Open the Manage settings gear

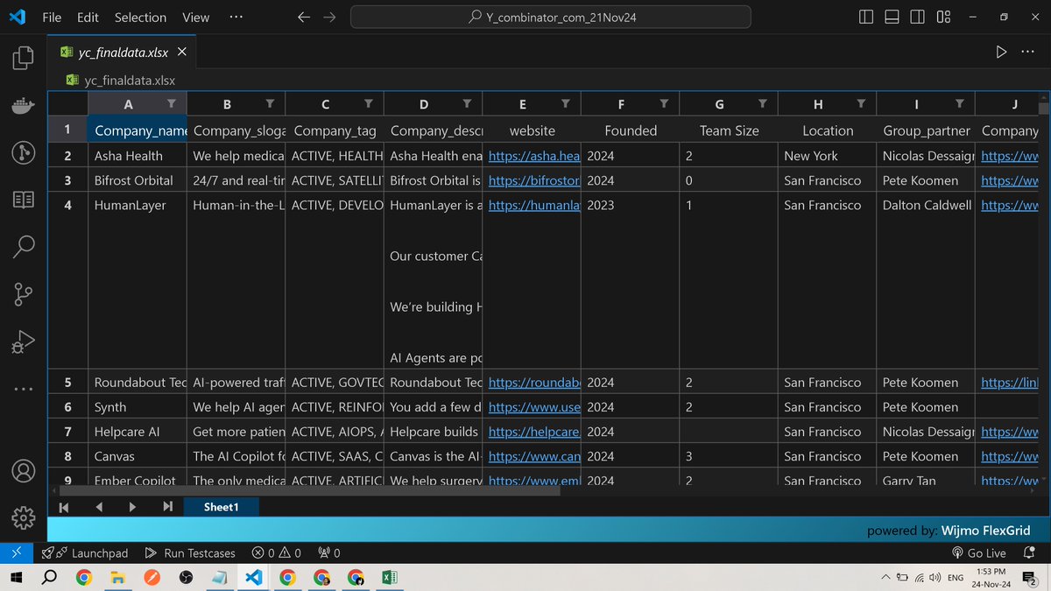coord(23,517)
